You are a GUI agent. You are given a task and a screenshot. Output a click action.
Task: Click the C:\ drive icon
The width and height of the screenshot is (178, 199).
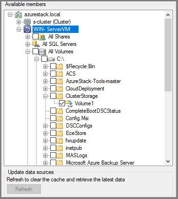51,59
